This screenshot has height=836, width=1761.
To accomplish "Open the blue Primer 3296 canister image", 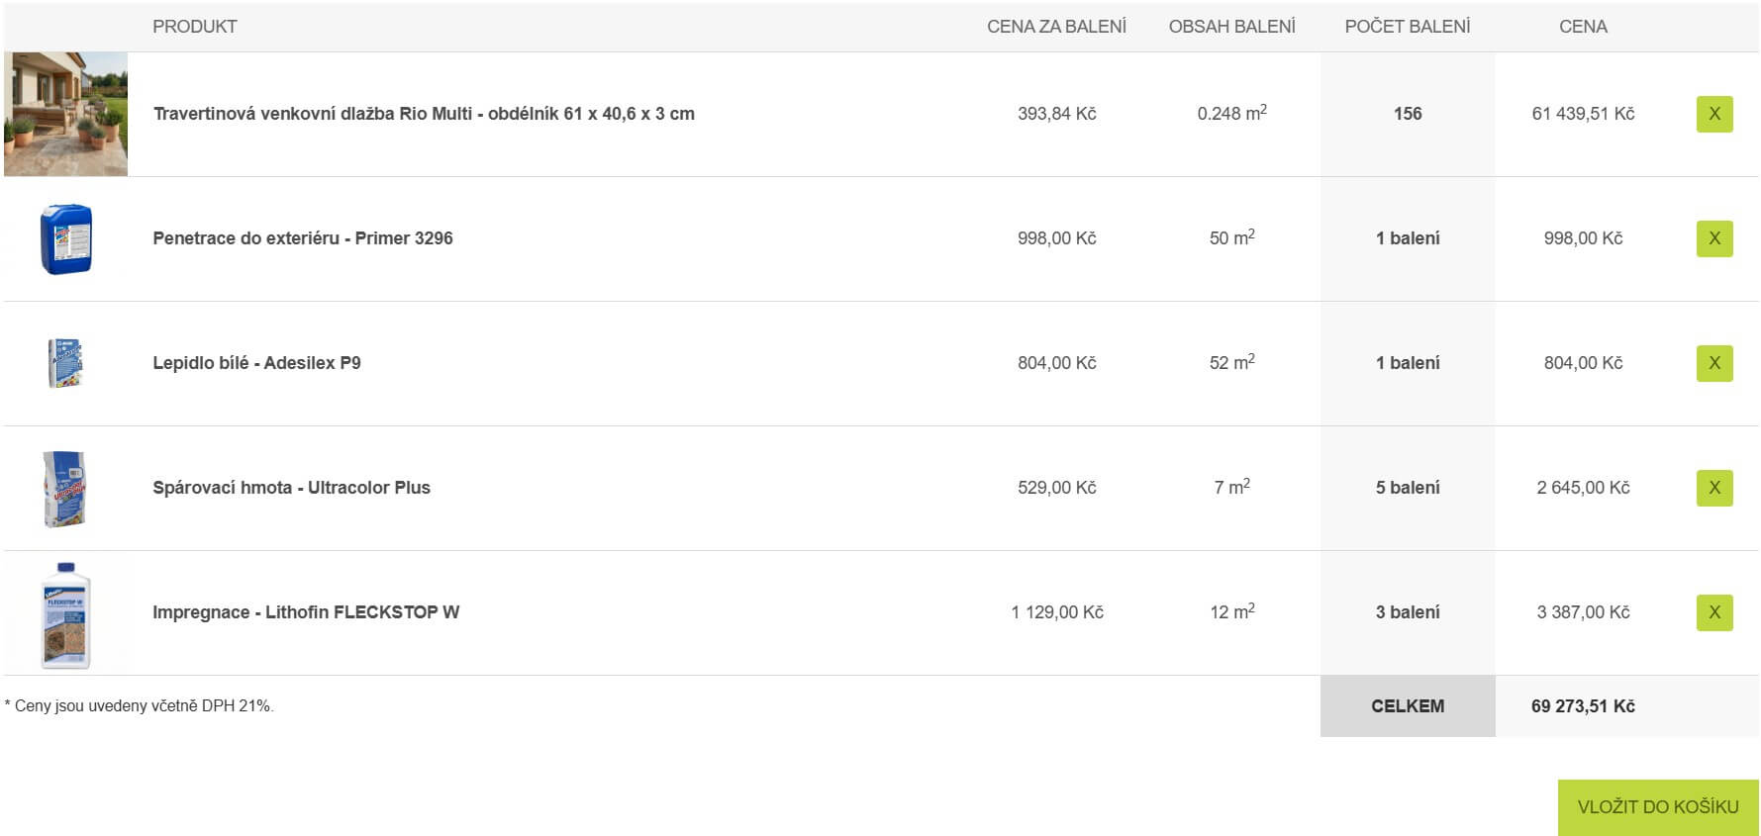I will [65, 238].
